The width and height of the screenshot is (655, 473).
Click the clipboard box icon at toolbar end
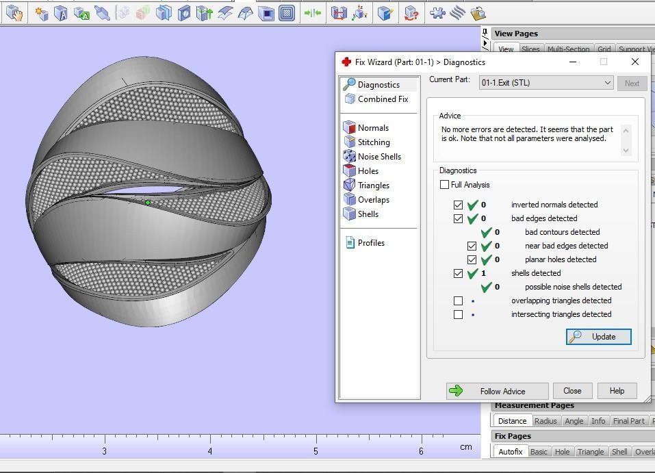tap(478, 14)
